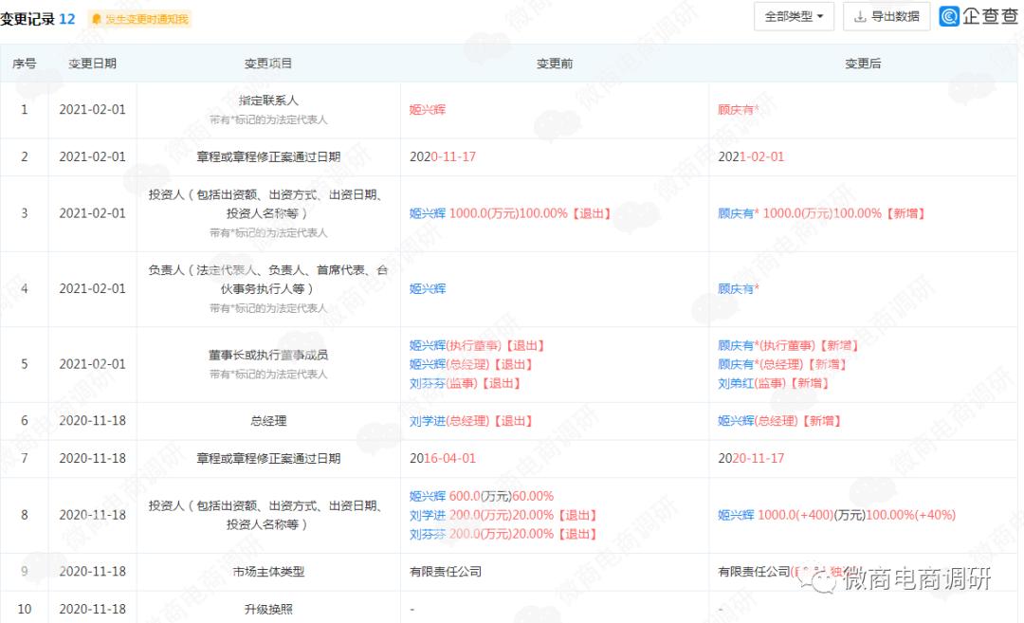Click 顾庆有 link in row 3 变更后

pos(736,213)
